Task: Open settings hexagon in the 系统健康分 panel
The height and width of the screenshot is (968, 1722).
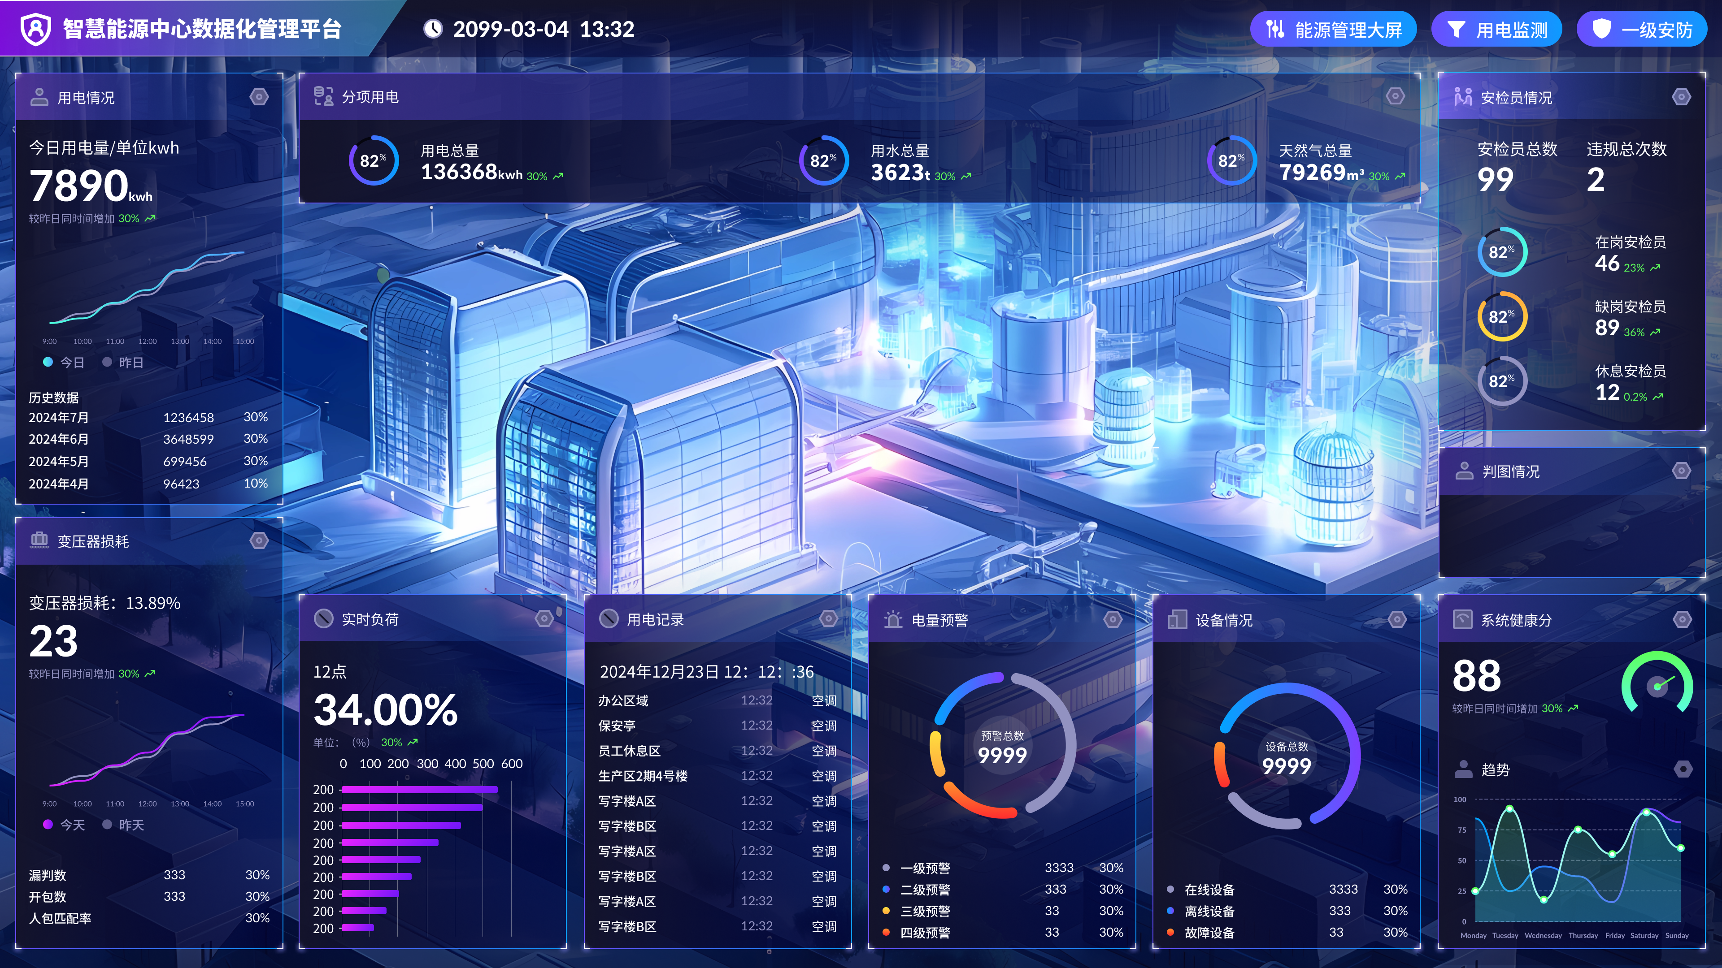Action: 1682,619
